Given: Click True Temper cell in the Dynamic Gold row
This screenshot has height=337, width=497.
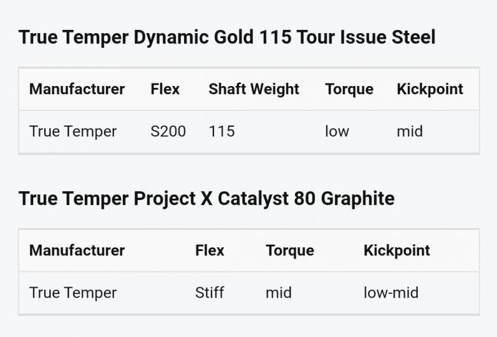Looking at the screenshot, I should click(x=73, y=131).
